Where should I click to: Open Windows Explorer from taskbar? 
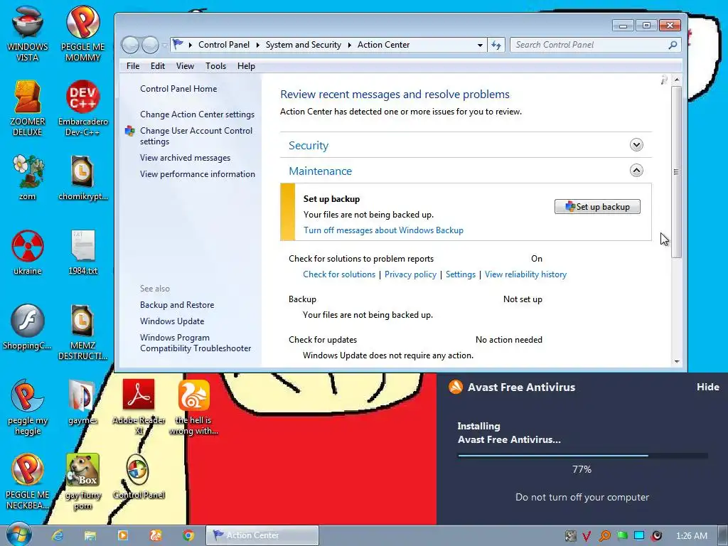point(90,535)
